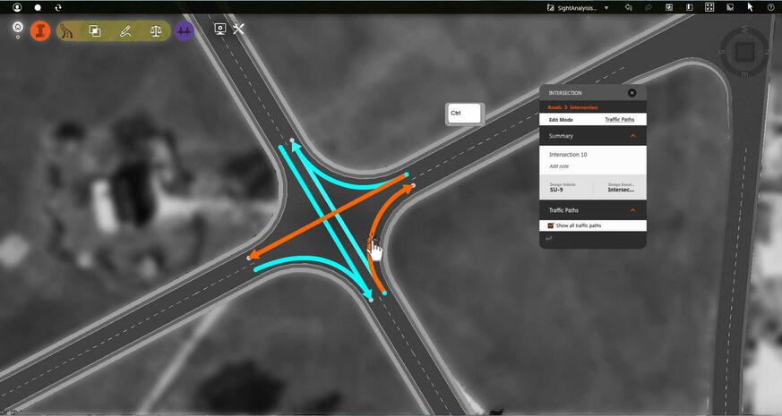Switch to Edit Mode tab

[561, 119]
